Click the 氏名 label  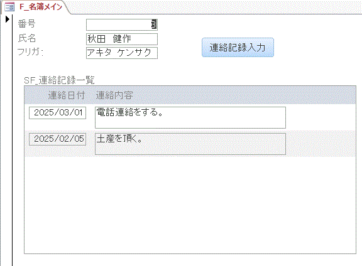click(27, 38)
